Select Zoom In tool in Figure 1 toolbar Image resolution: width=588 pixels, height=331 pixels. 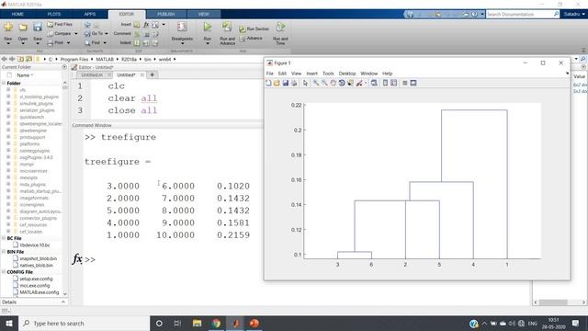point(316,83)
